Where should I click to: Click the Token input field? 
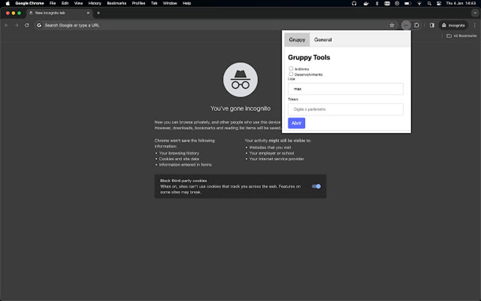tap(345, 109)
